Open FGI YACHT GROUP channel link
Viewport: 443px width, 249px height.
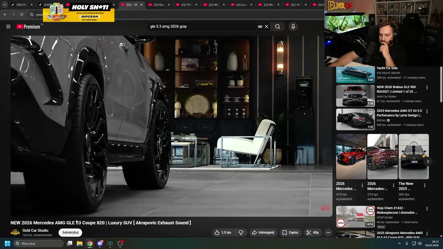click(x=388, y=73)
